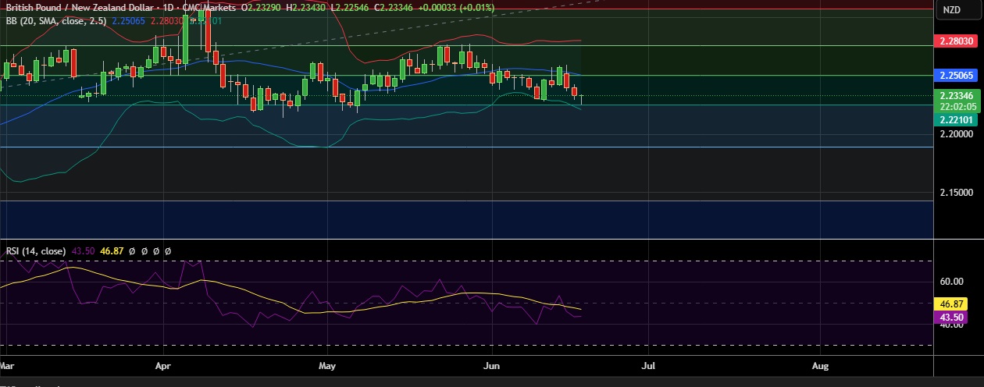Click the purple 43.50 RSI axis label

tap(952, 317)
